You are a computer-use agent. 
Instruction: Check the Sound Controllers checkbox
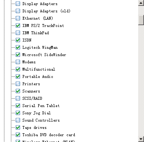(x=18, y=120)
